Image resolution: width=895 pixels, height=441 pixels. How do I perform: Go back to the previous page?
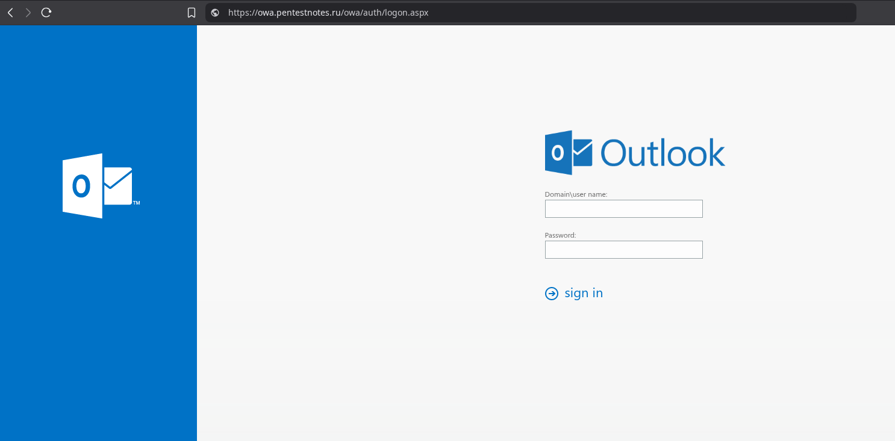click(10, 13)
